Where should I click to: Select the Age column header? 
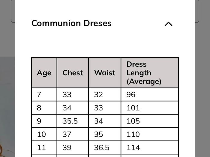pos(44,73)
